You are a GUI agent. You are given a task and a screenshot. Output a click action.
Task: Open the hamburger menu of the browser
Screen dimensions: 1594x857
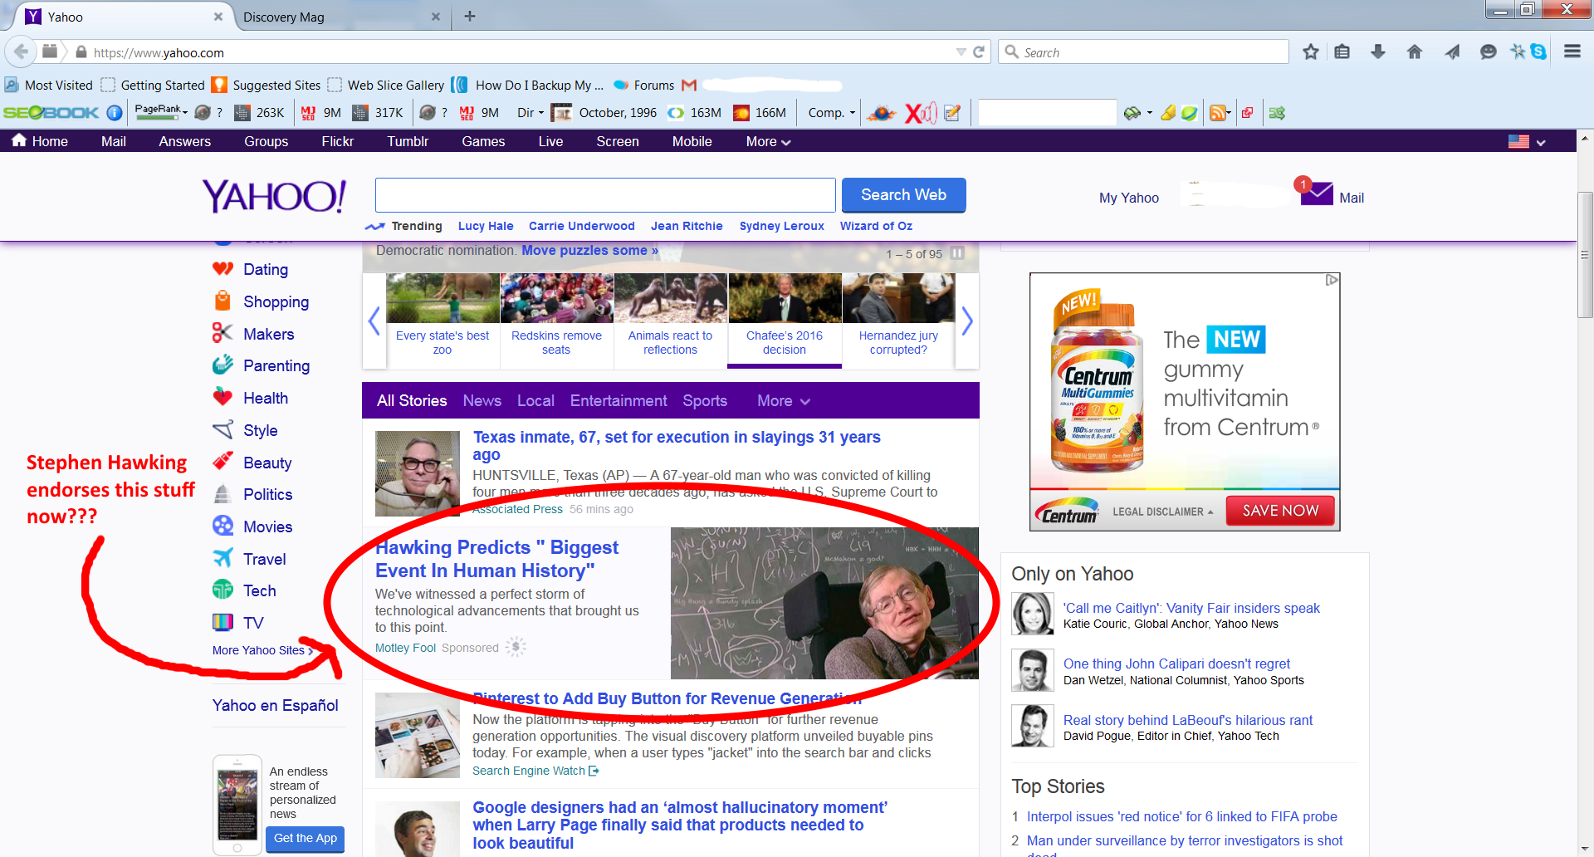coord(1572,51)
